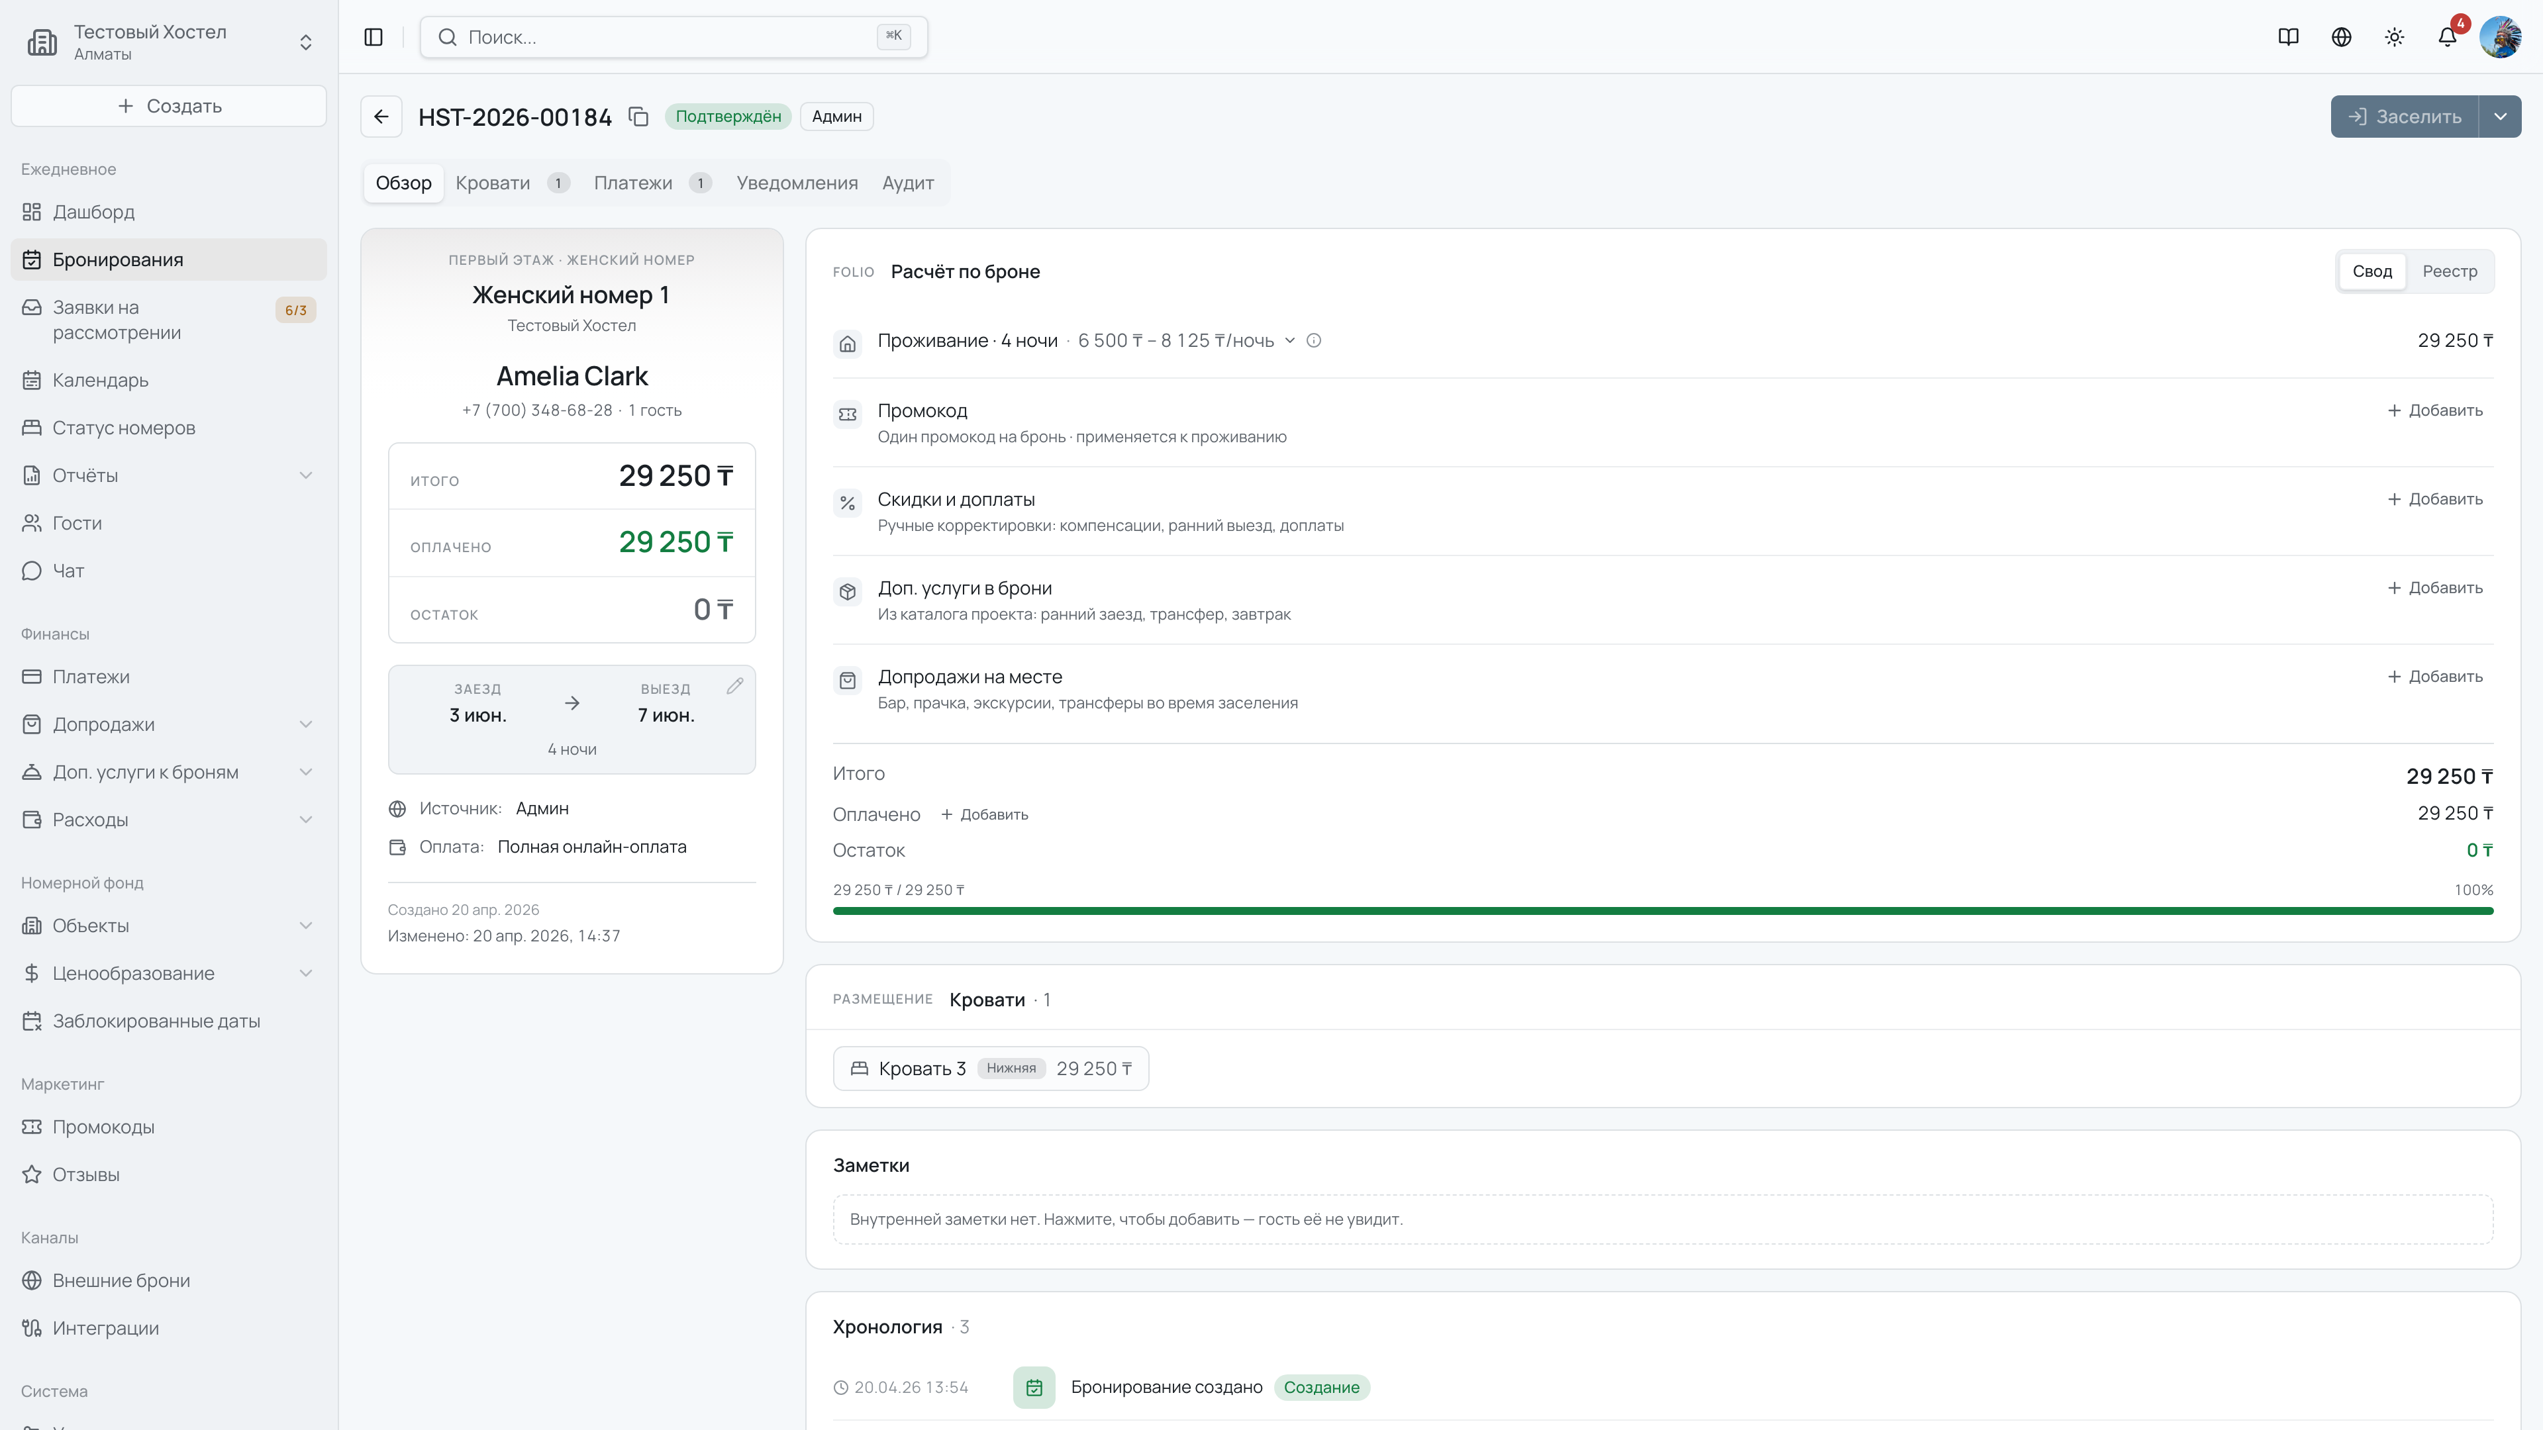Viewport: 2543px width, 1430px height.
Task: Expand the Ценообразование sidebar section
Action: [306, 973]
